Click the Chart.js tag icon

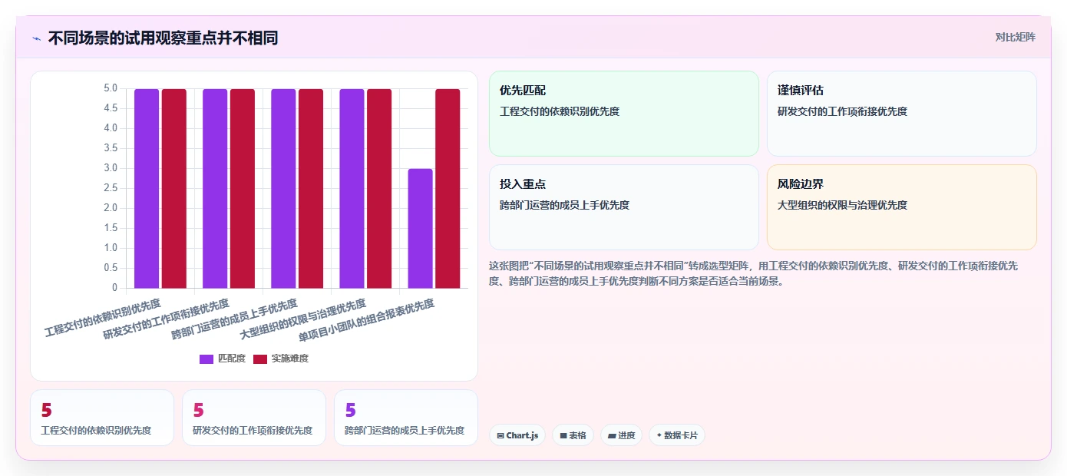point(500,435)
